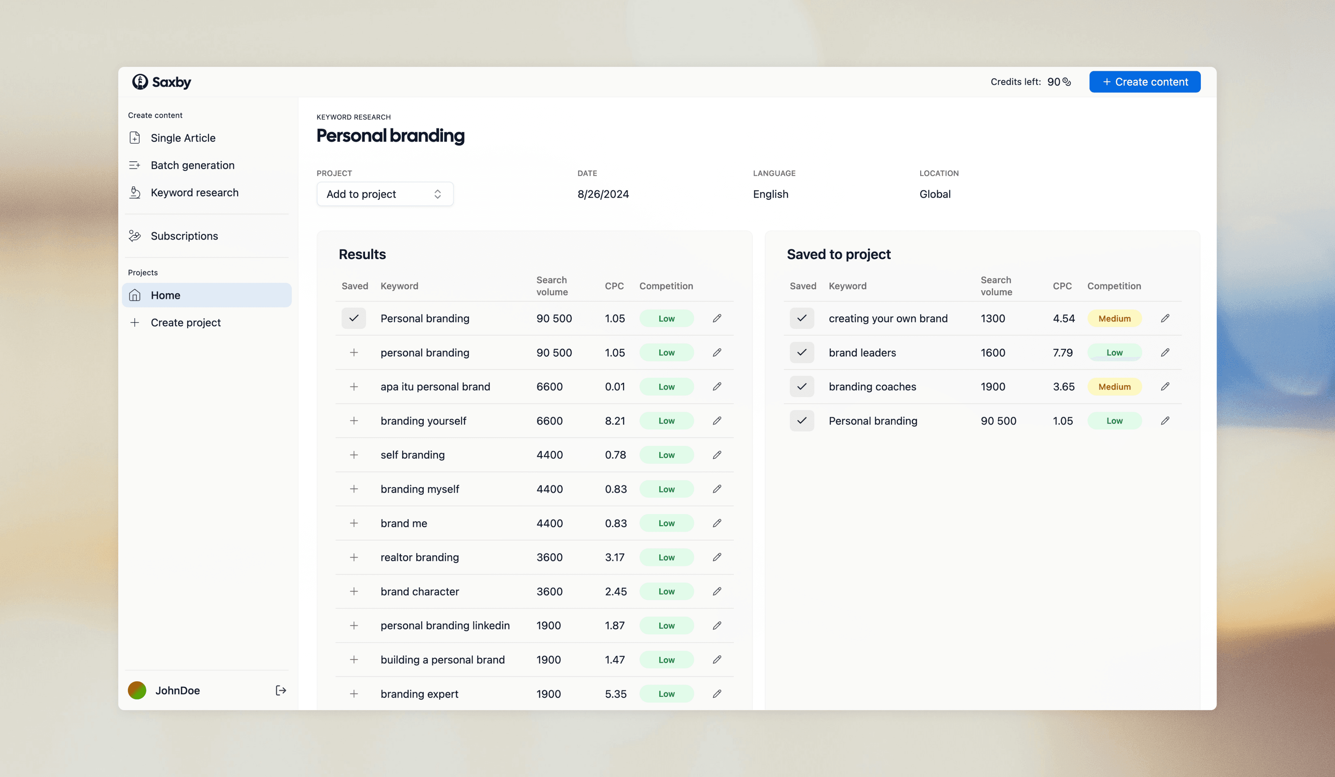Uncheck 'brand leaders' in Saved to project

[802, 352]
